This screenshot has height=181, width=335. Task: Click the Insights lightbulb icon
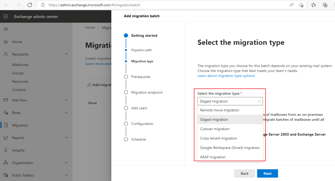point(6,150)
